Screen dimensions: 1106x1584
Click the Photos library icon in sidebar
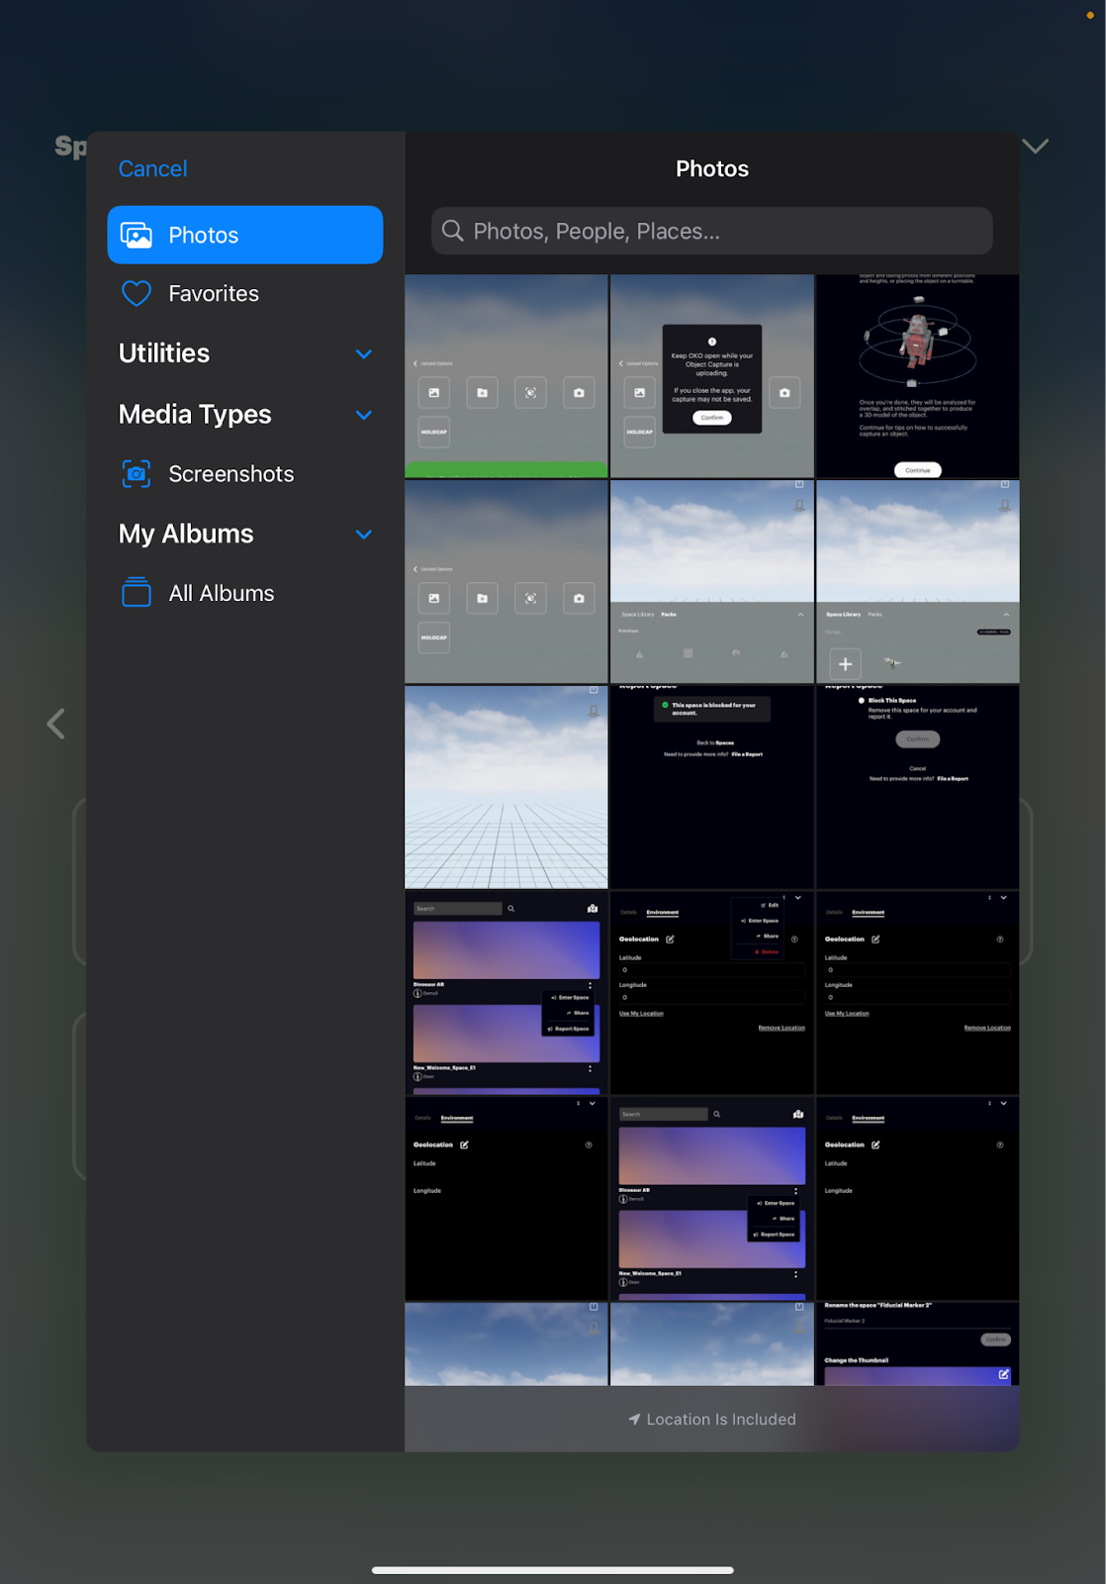click(x=137, y=236)
